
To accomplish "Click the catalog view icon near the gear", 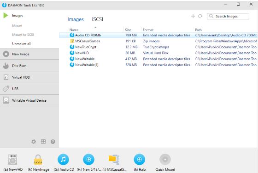I will click(43, 141).
